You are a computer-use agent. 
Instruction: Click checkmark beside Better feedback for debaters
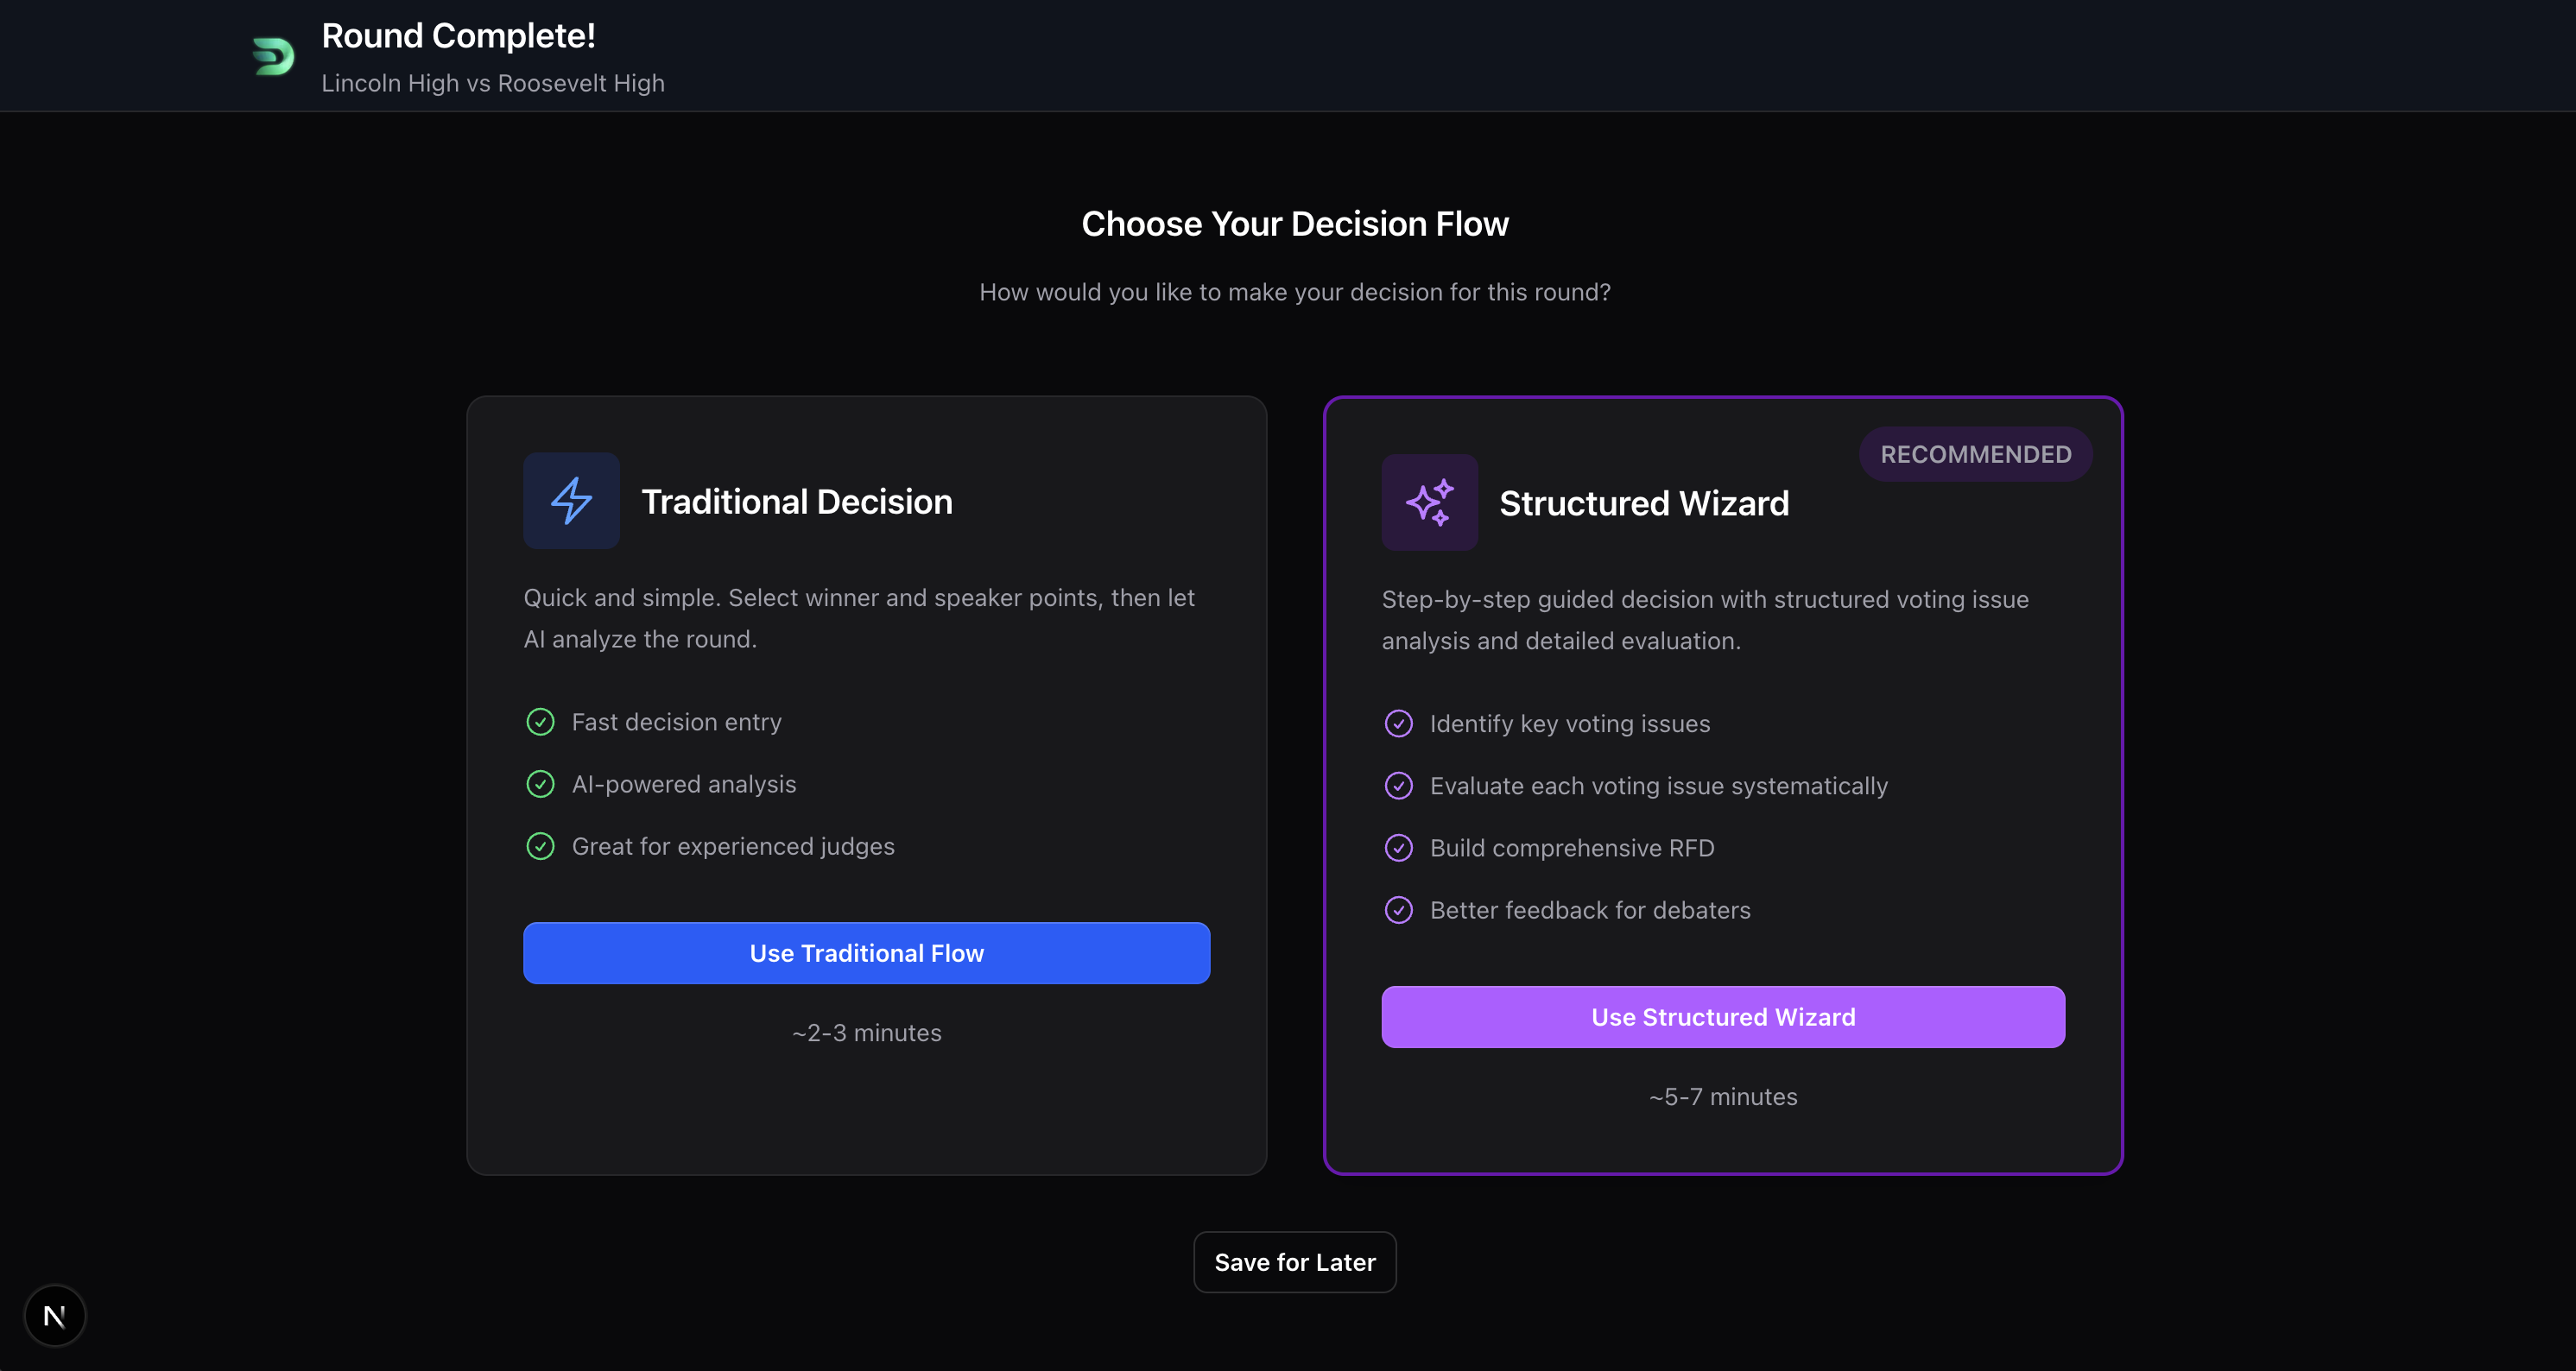[x=1398, y=910]
